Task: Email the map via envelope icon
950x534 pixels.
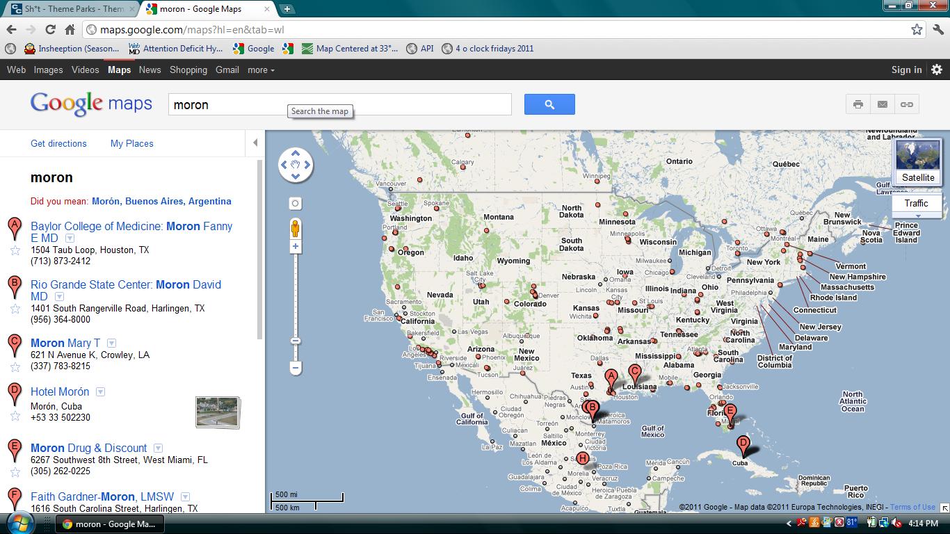Action: tap(883, 104)
